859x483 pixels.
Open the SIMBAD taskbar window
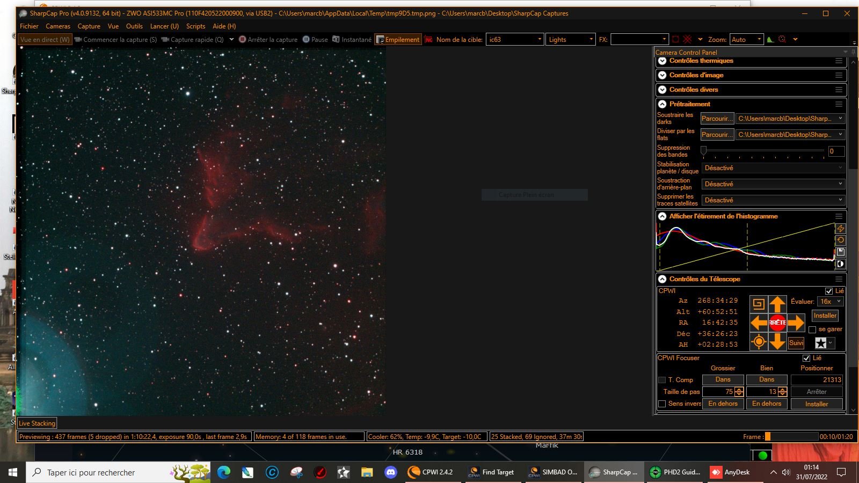[x=553, y=472]
